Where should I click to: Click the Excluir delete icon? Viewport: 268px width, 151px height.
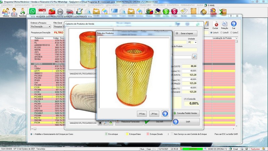[215, 25]
